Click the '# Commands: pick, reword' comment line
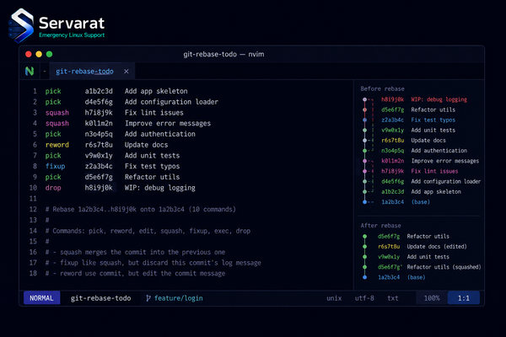The image size is (506, 337). [x=148, y=231]
